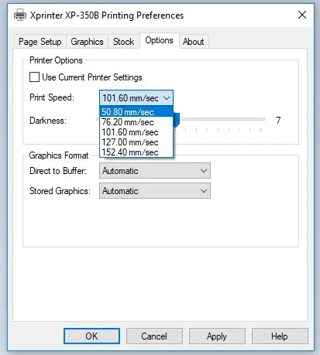Click the printer icon in the title bar
Image resolution: width=320 pixels, height=355 pixels.
[20, 15]
